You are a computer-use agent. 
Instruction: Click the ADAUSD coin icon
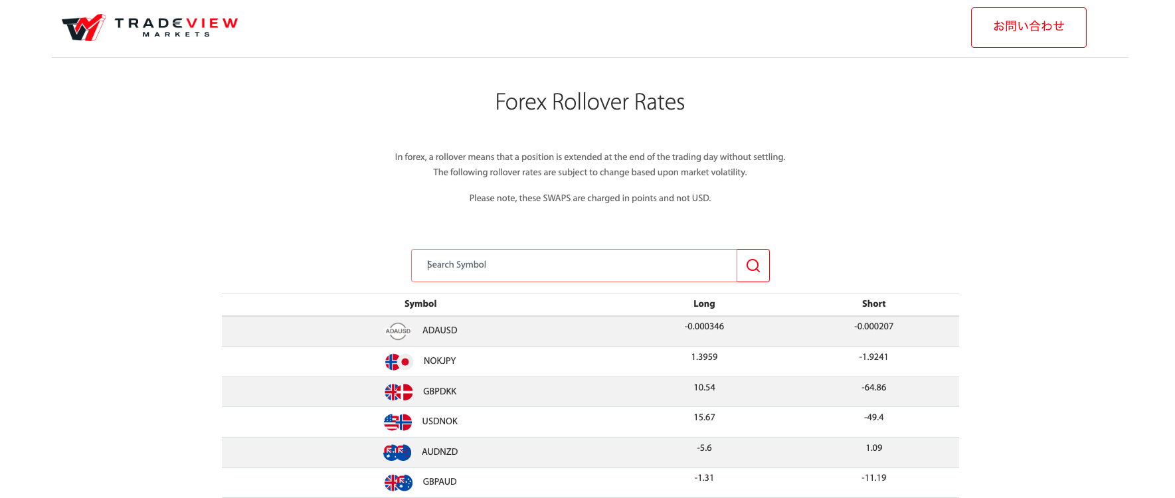click(x=399, y=331)
